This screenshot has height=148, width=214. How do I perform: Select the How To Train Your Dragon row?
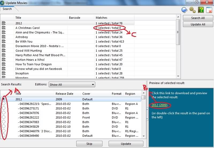[x=67, y=64]
